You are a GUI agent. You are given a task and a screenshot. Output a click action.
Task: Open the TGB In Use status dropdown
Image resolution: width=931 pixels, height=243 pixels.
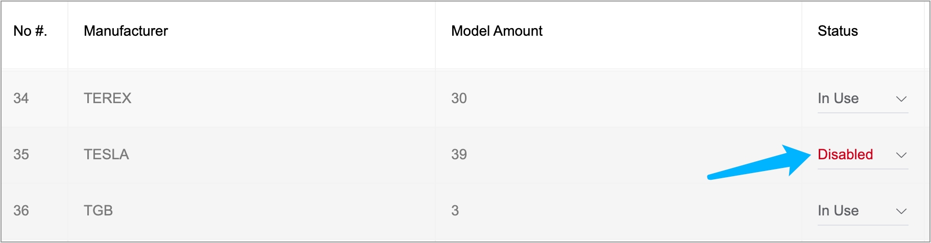(x=862, y=211)
